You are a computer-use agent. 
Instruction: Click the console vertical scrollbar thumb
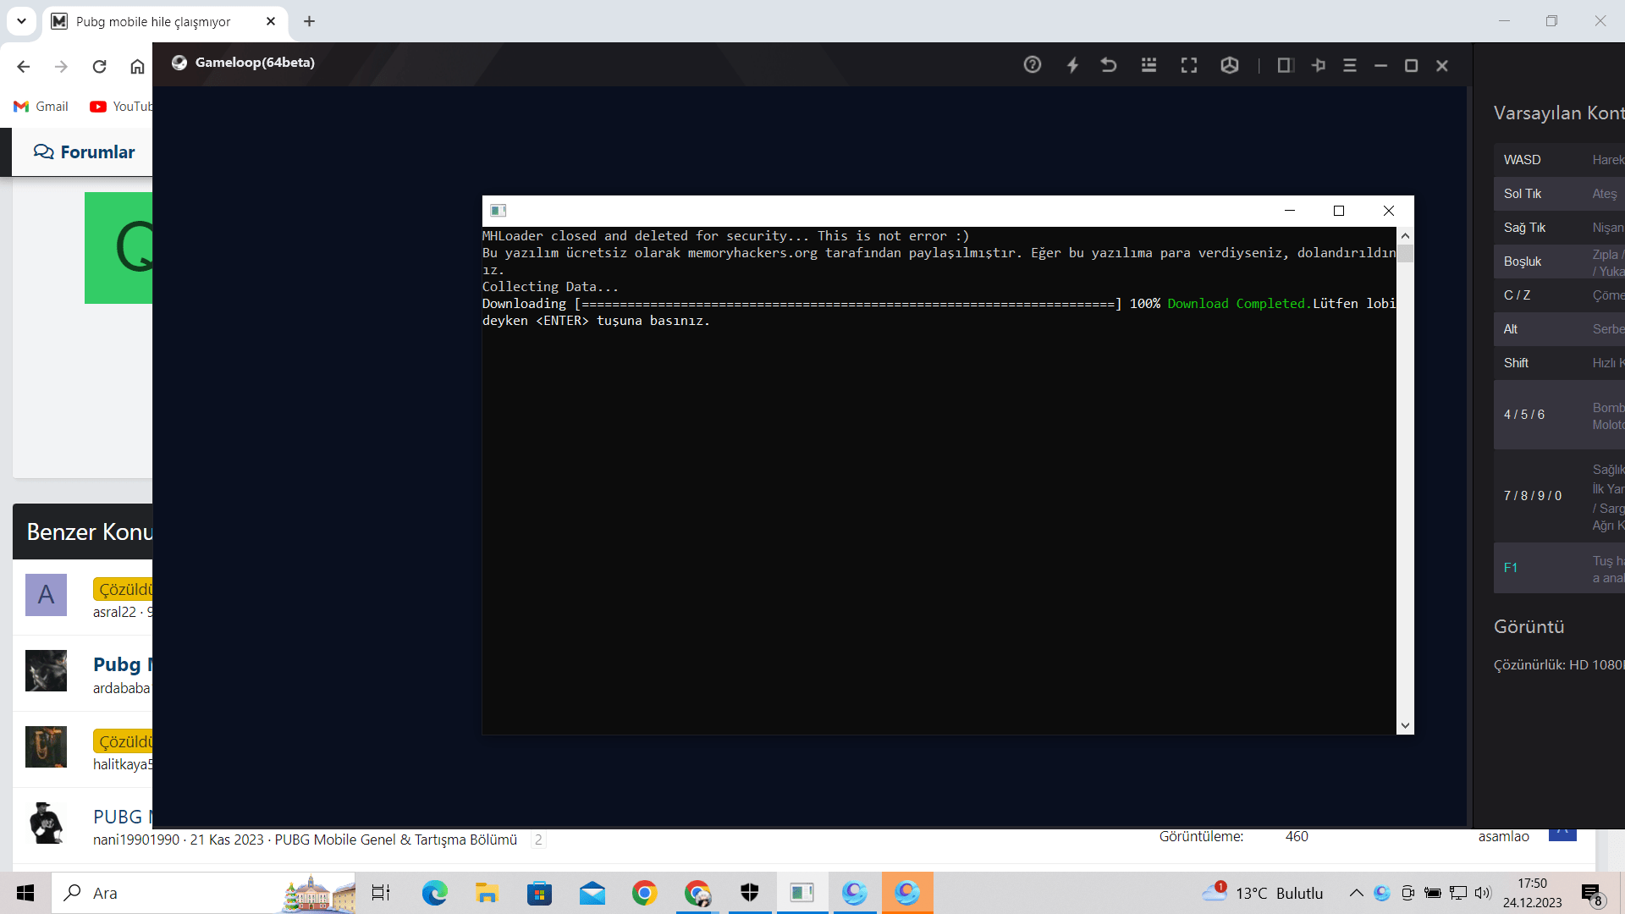(x=1405, y=254)
